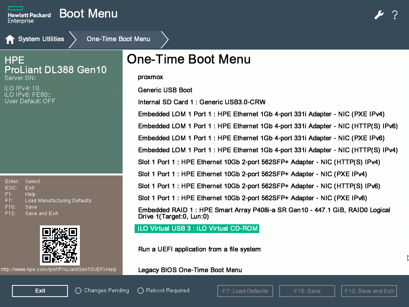Click the 'Server SN:' label
The width and height of the screenshot is (409, 307).
pyautogui.click(x=20, y=78)
